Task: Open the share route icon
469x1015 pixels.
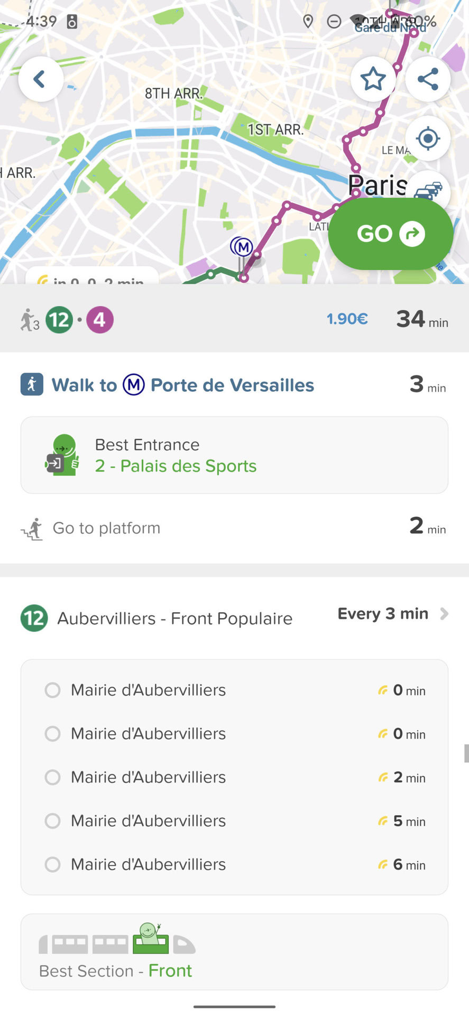Action: tap(428, 79)
